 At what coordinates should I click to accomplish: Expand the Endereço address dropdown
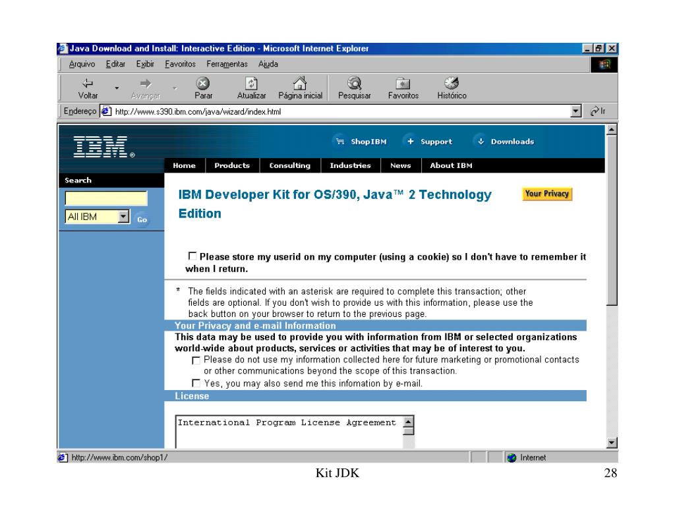tap(575, 111)
